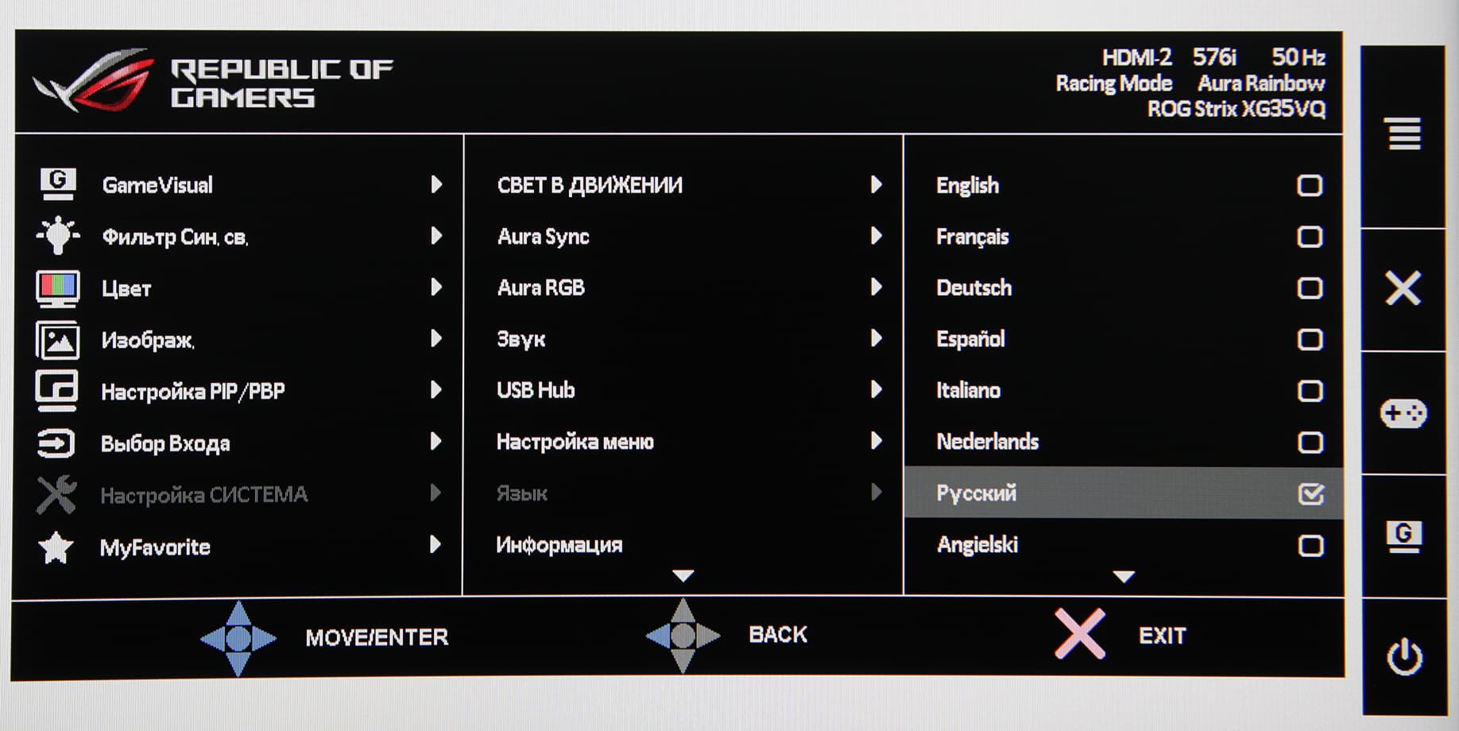This screenshot has height=731, width=1459.
Task: Click the GameVisual monitor icon in the left menu
Action: click(58, 184)
